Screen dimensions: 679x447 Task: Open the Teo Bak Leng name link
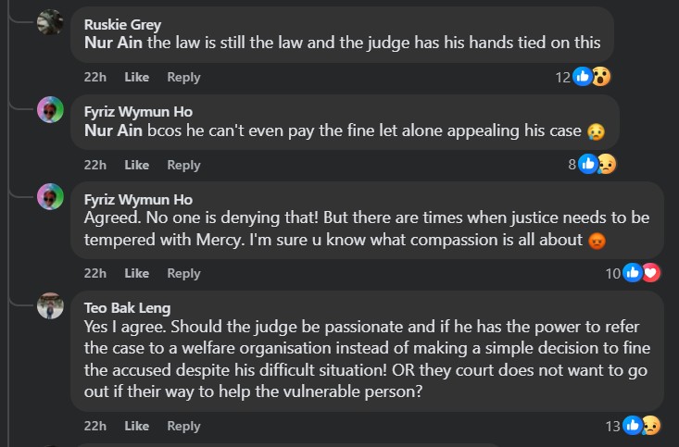127,308
